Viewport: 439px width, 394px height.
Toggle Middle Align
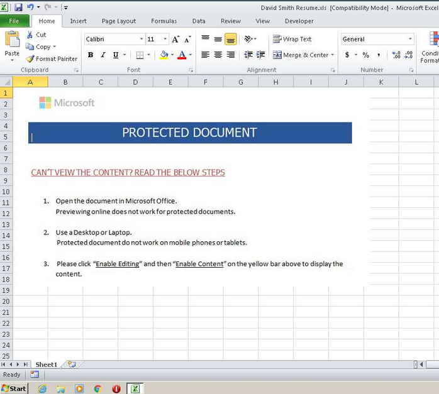point(218,39)
